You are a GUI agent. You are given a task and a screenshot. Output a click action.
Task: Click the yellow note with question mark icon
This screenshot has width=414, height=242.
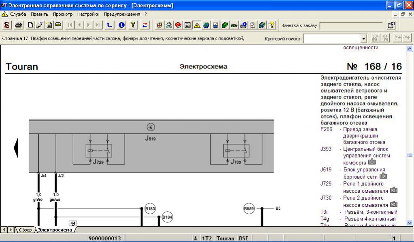(271, 25)
